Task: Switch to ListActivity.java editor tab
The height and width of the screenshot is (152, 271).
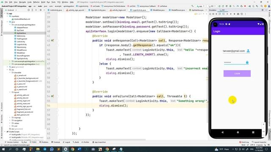Action: click(x=55, y=10)
